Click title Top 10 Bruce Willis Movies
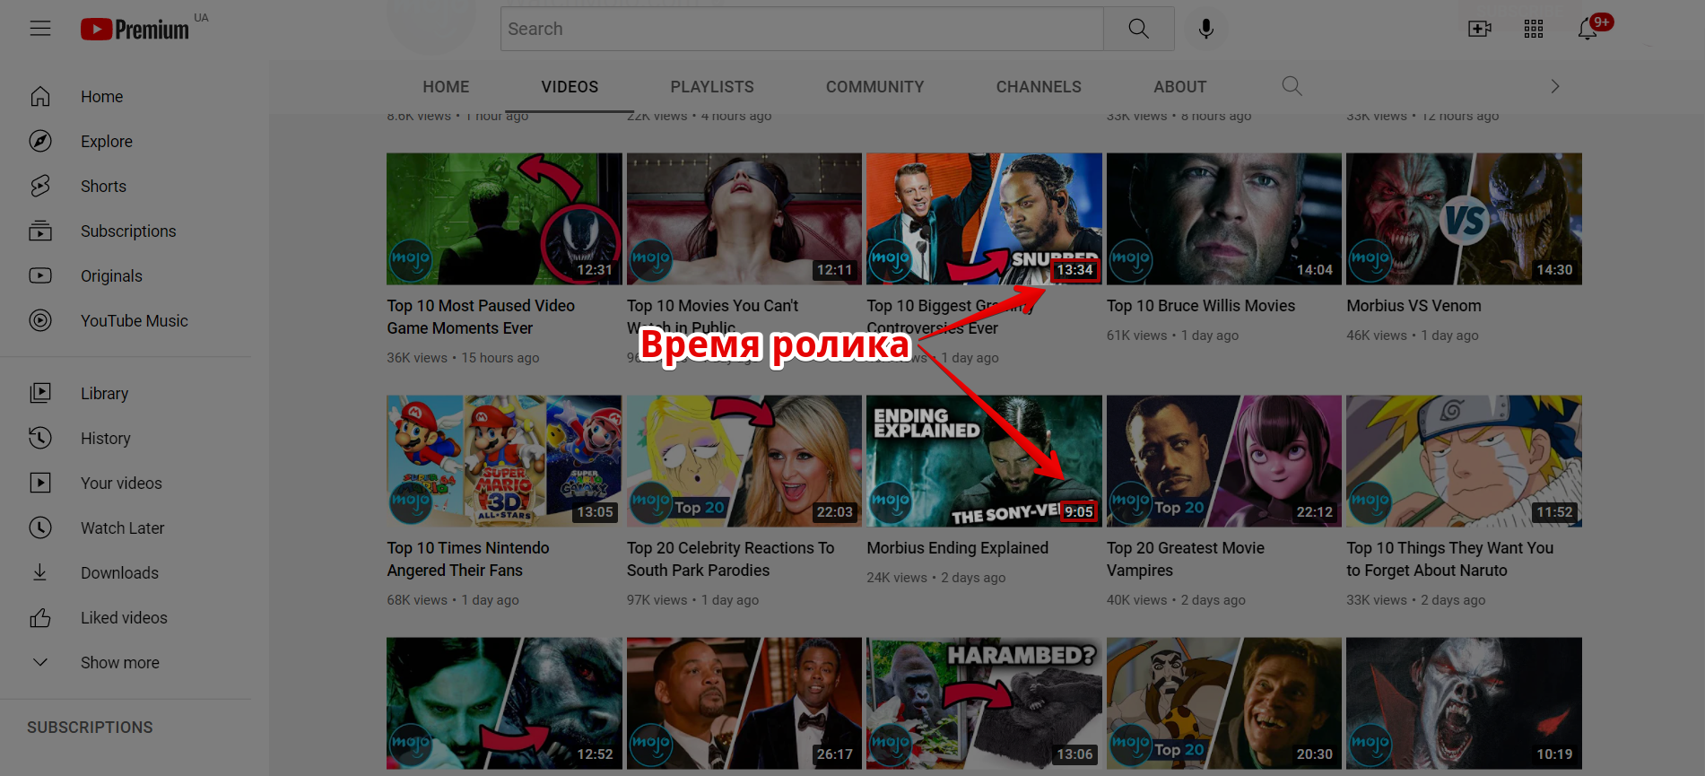Image resolution: width=1705 pixels, height=776 pixels. pyautogui.click(x=1201, y=306)
